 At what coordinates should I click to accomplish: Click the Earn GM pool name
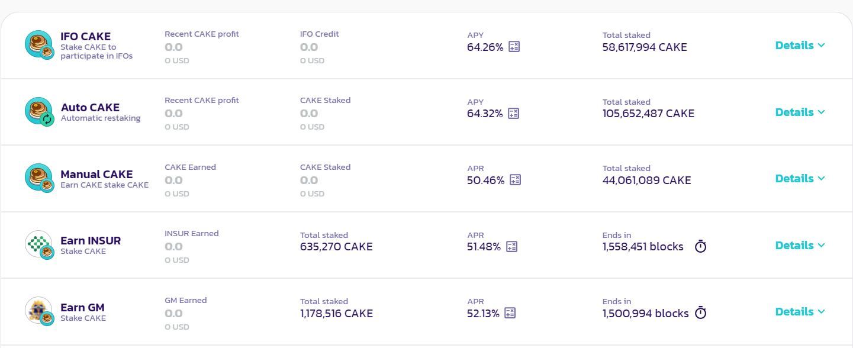tap(82, 308)
